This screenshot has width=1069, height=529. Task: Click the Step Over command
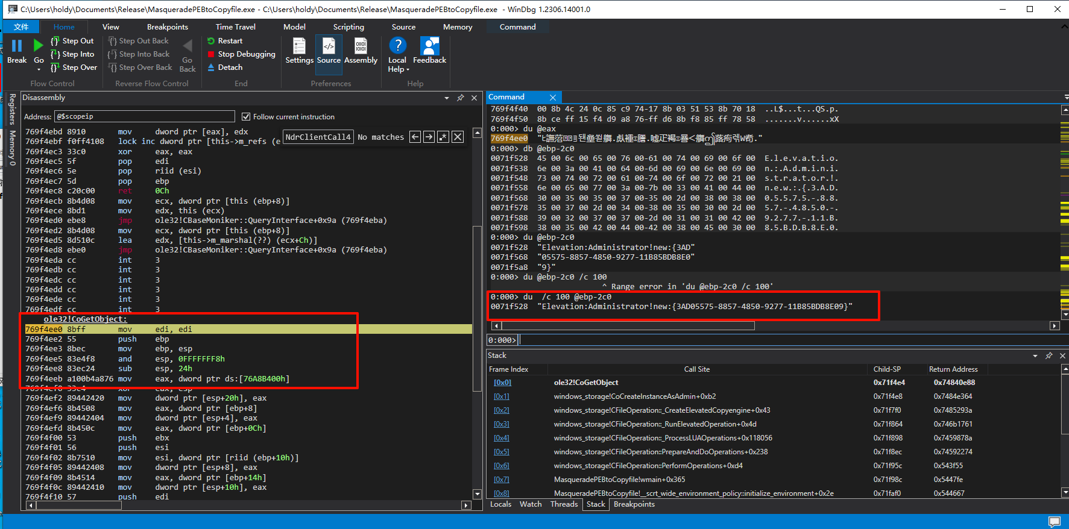[74, 67]
